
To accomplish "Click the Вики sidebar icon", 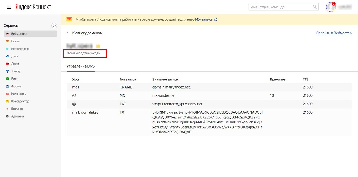I will (x=7, y=79).
